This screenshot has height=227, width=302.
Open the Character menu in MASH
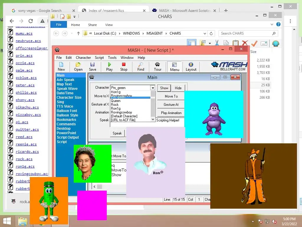83,58
